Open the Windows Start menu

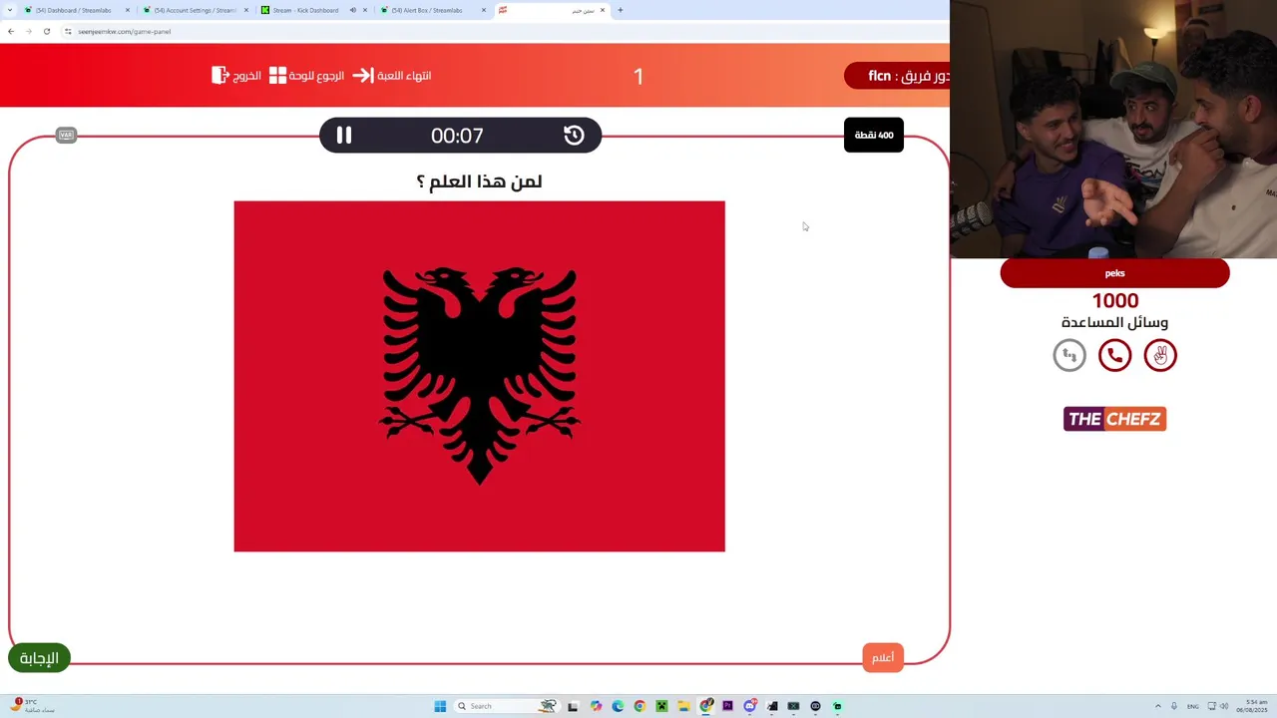pyautogui.click(x=440, y=706)
